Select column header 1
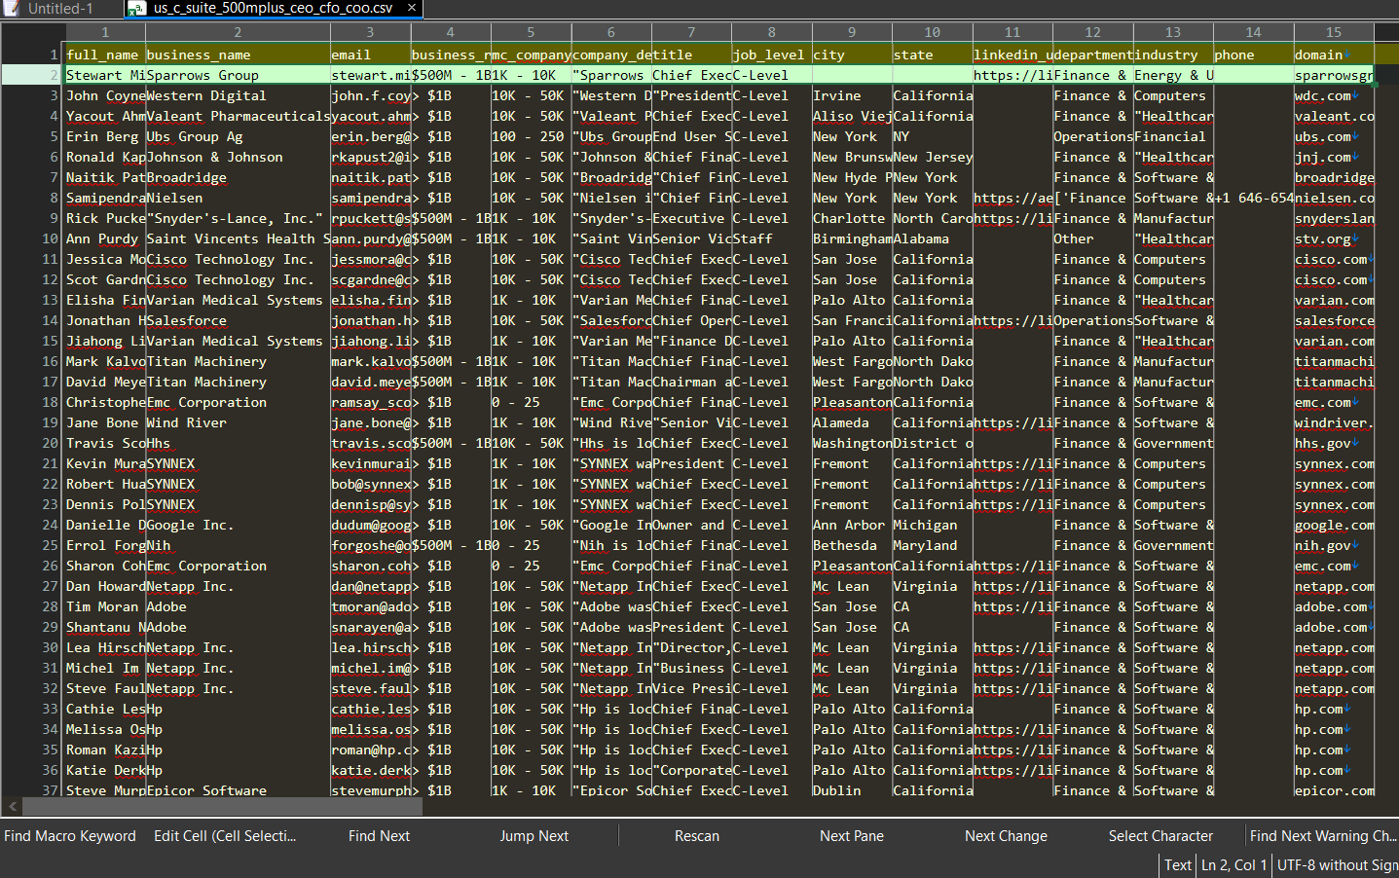1399x878 pixels. tap(105, 32)
